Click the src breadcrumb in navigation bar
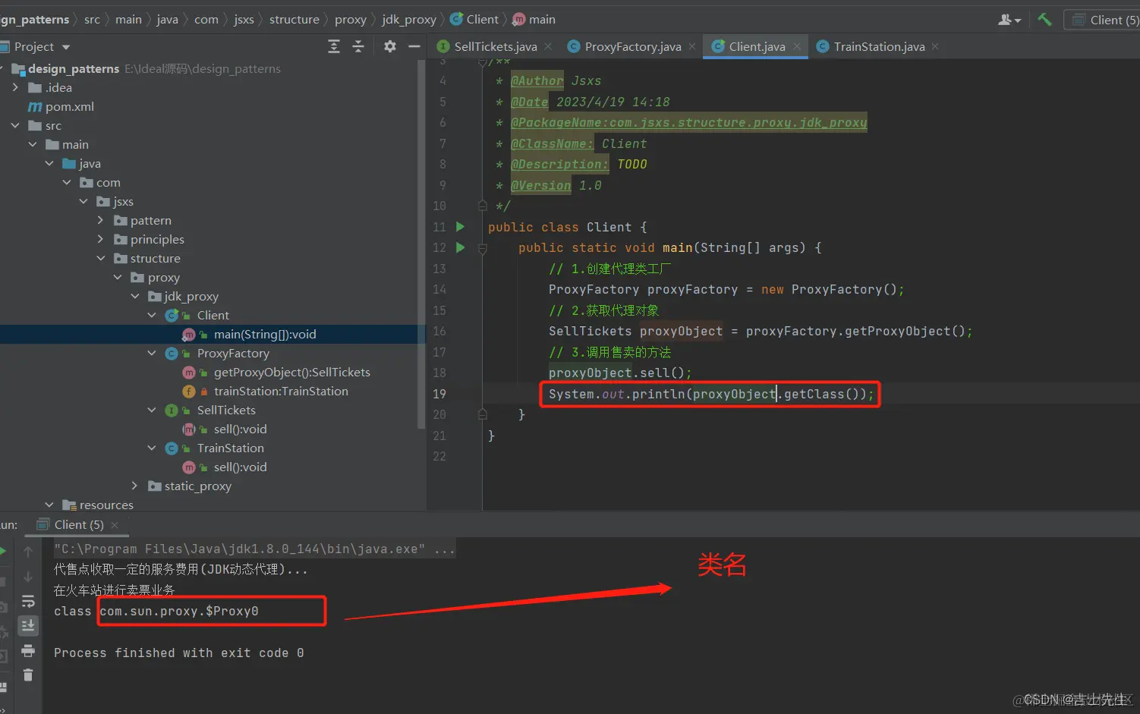The width and height of the screenshot is (1140, 714). click(92, 20)
